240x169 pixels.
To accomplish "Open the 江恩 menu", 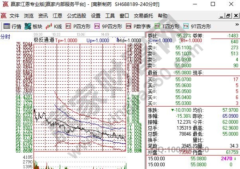I will click(x=57, y=16).
